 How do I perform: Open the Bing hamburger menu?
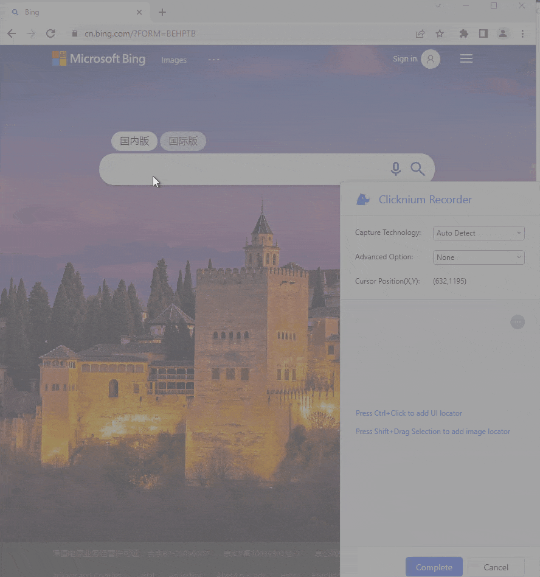pos(466,59)
